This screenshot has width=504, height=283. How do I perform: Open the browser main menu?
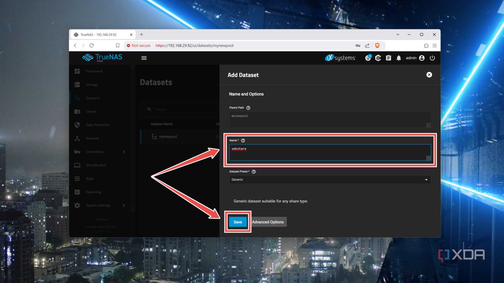click(435, 45)
